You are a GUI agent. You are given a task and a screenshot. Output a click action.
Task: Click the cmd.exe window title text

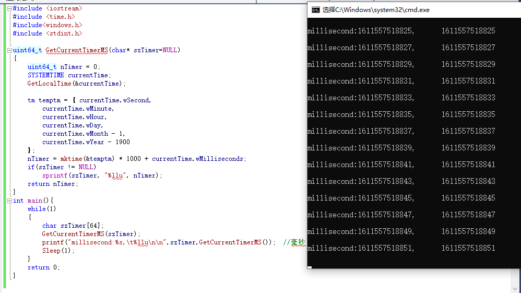[x=376, y=10]
